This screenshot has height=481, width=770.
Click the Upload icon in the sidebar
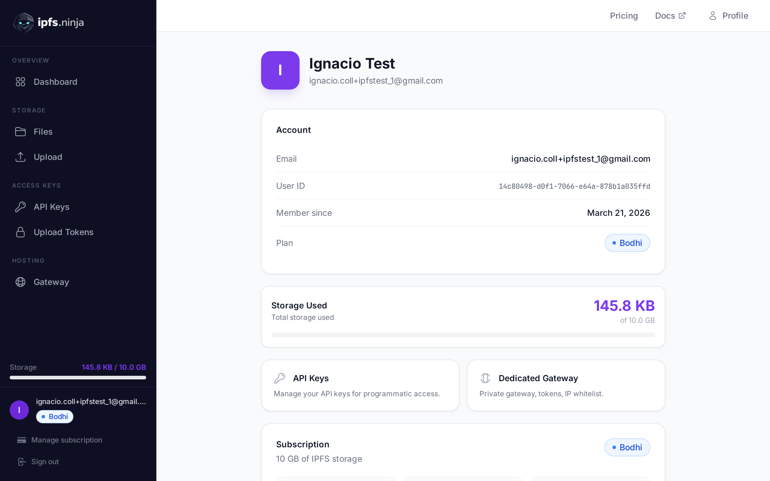point(20,157)
